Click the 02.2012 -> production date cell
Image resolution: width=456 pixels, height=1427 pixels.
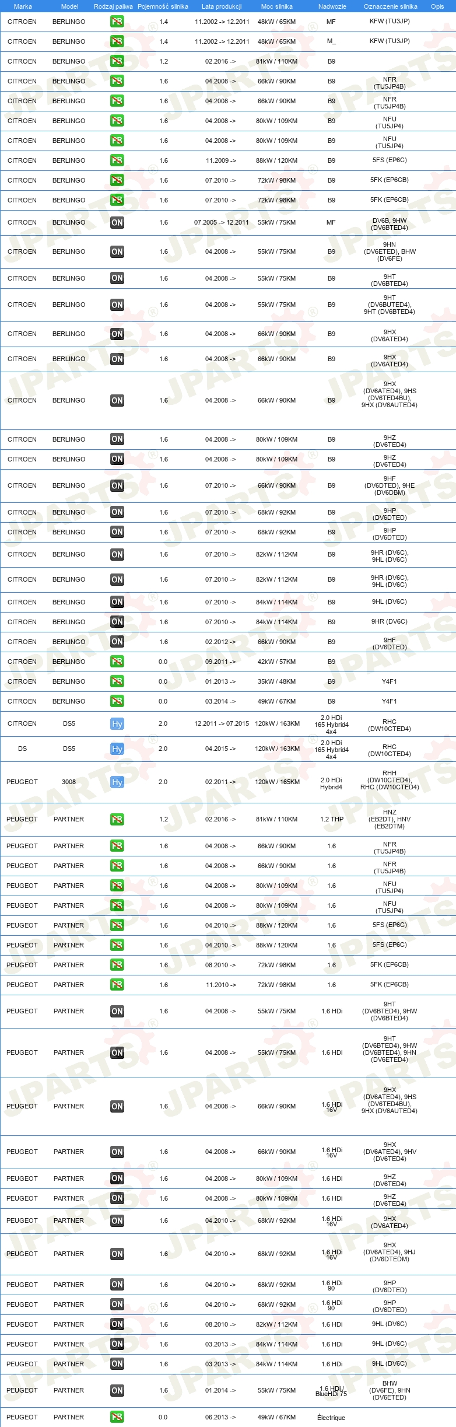click(x=220, y=642)
